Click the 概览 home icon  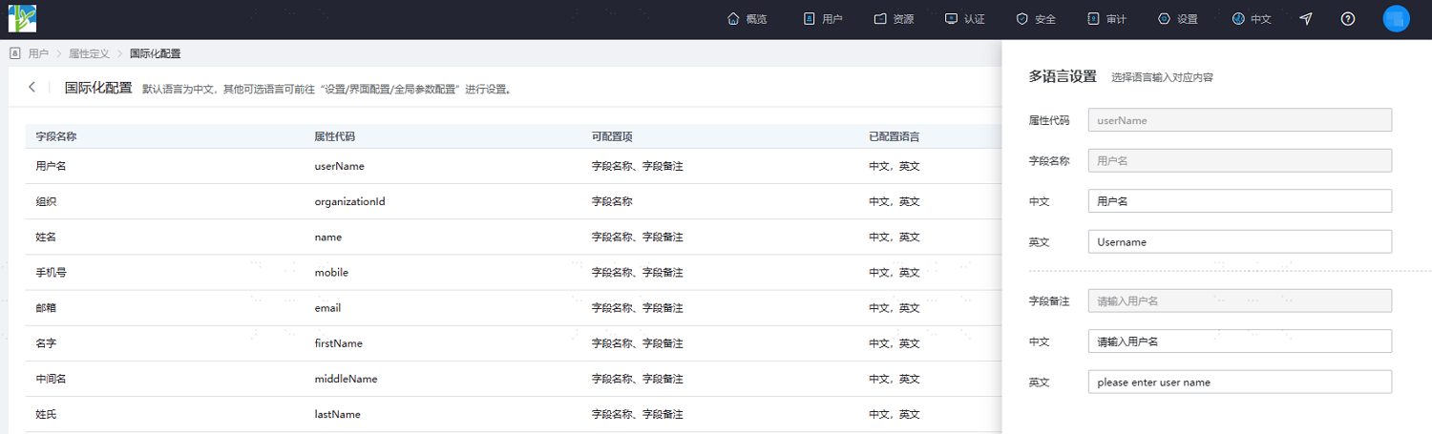pos(733,19)
